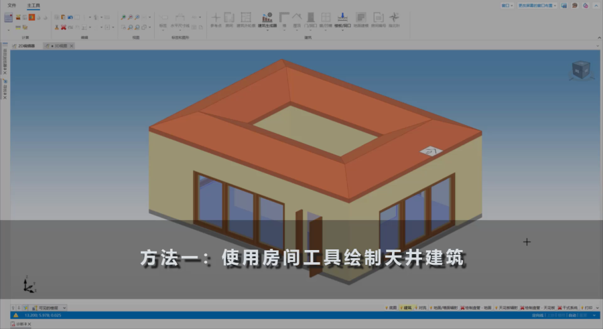Select the 建筑外轮廓 building outline tool
The image size is (603, 329).
(x=246, y=19)
